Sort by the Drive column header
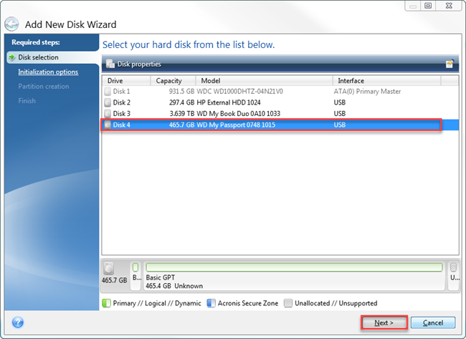This screenshot has height=339, width=466. (126, 80)
